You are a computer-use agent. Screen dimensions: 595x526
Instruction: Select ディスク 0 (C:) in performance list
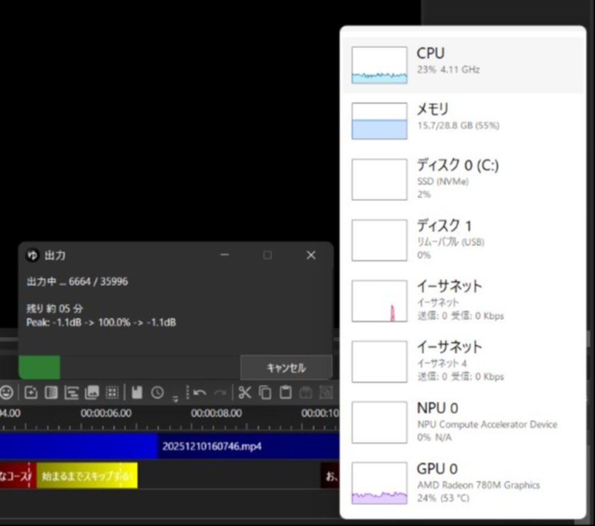pos(463,179)
